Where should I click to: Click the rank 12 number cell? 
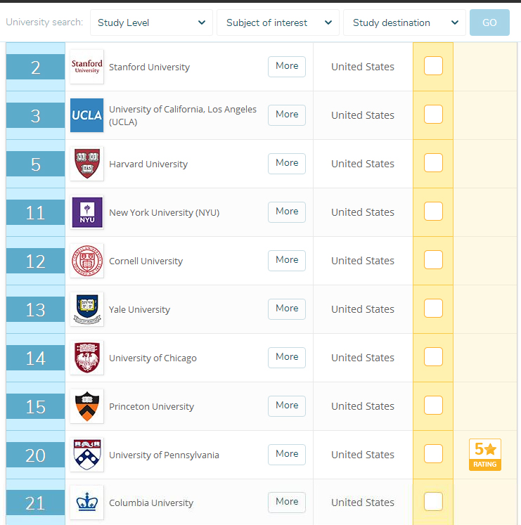[x=35, y=261]
